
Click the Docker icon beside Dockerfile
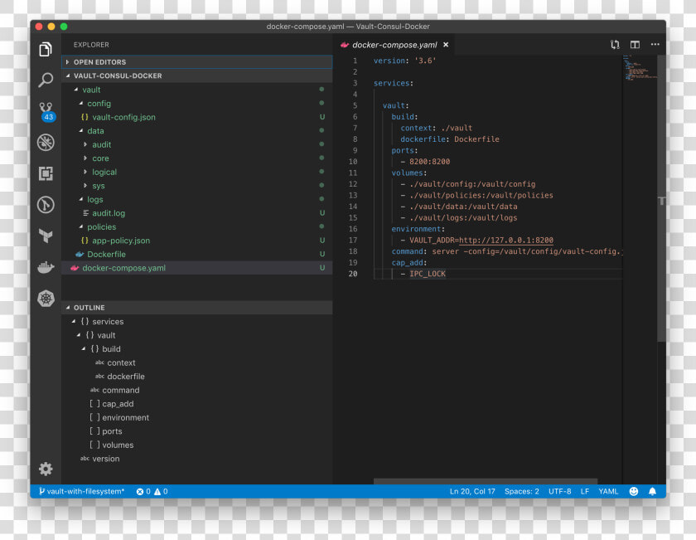coord(80,254)
